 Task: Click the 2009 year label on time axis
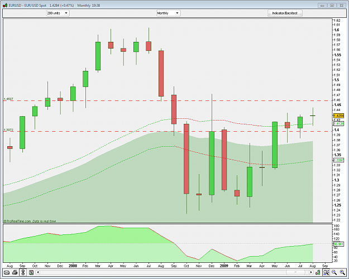click(224, 266)
